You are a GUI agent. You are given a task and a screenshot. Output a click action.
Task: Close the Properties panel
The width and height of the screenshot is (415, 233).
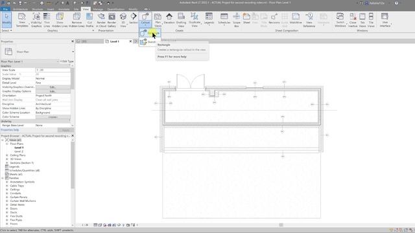[73, 41]
